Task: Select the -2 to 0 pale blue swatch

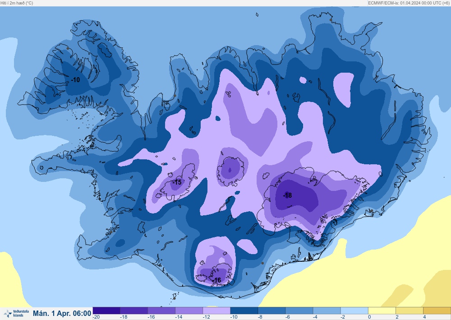Action: 354,311
